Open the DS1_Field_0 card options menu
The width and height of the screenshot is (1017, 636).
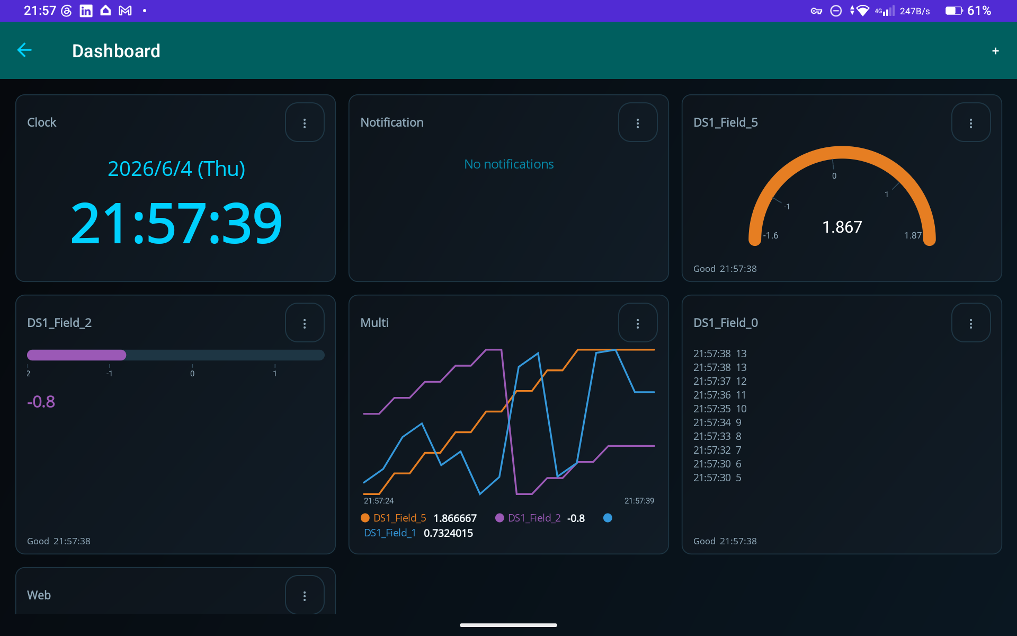pos(971,323)
